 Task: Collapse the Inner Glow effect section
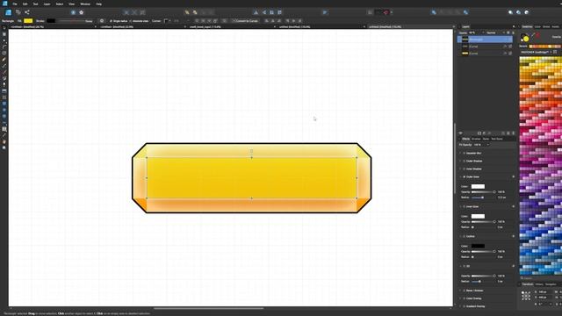460,206
